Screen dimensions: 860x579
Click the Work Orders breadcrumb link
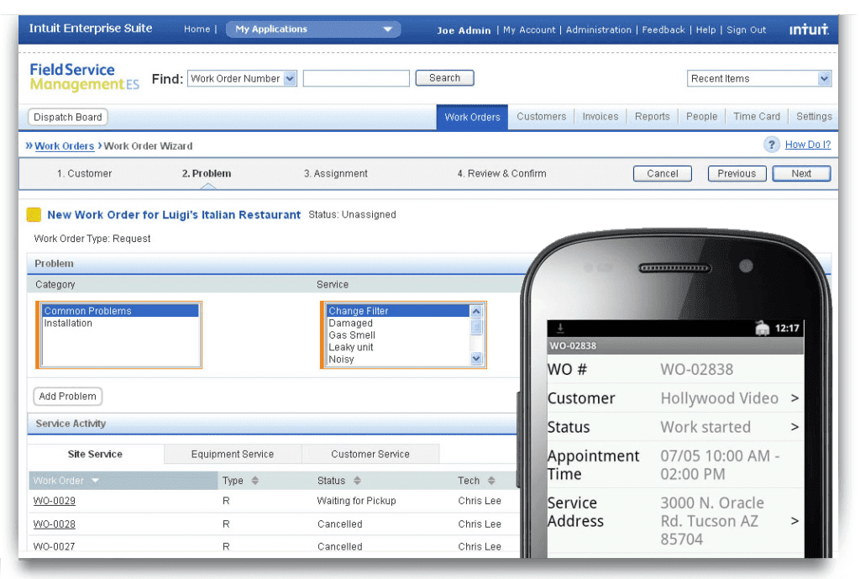[64, 146]
